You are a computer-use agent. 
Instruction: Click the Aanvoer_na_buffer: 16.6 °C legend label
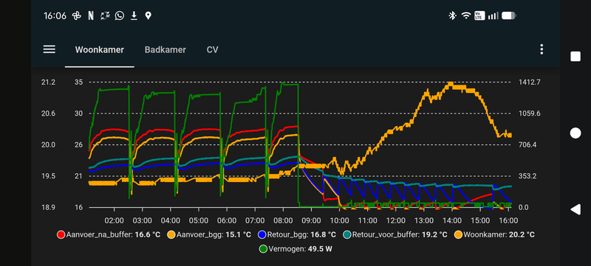[x=113, y=235]
